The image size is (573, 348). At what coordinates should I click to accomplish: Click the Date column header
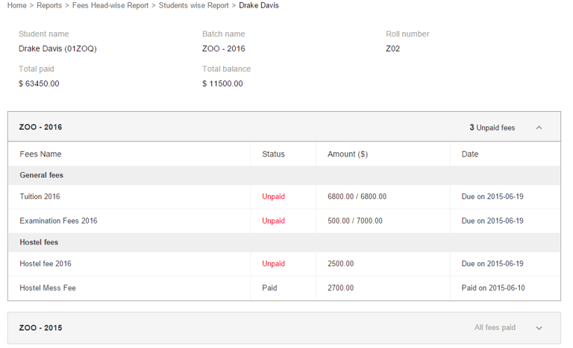pos(470,154)
